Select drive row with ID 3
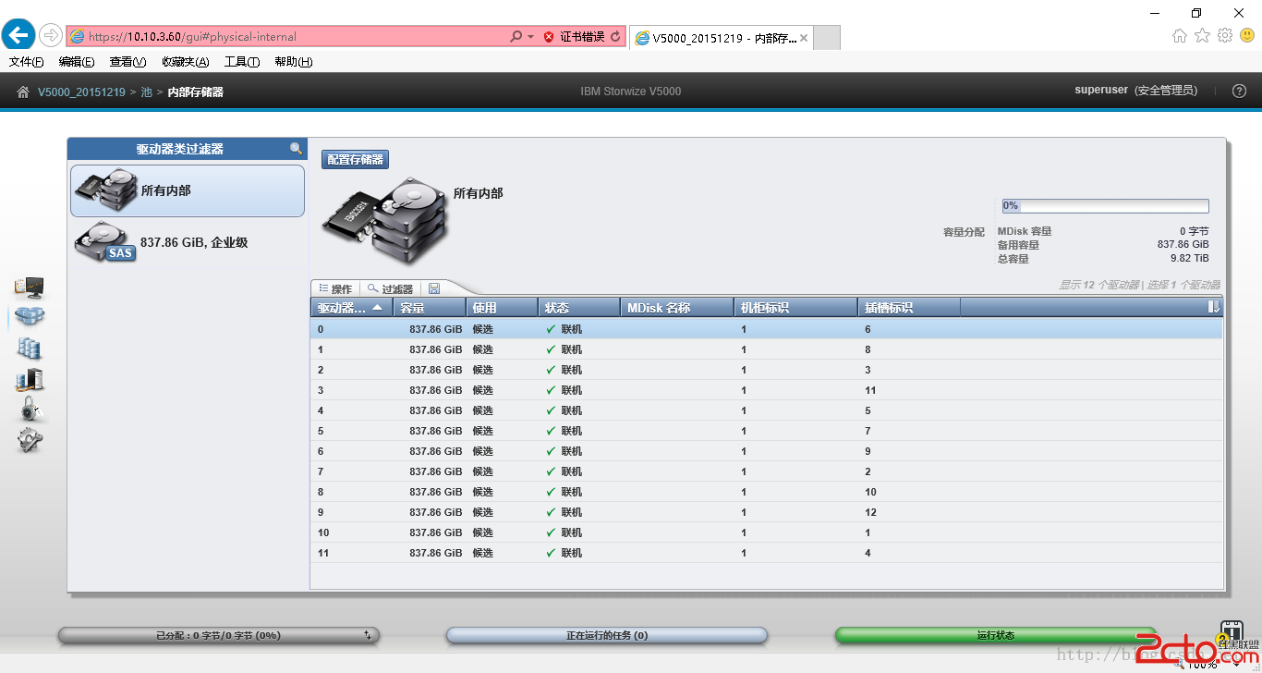 tap(766, 390)
